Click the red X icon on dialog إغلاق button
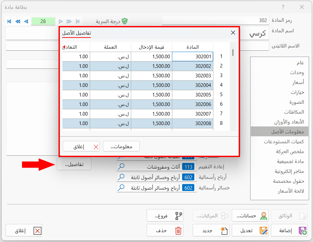313x242 pixels. click(x=96, y=147)
